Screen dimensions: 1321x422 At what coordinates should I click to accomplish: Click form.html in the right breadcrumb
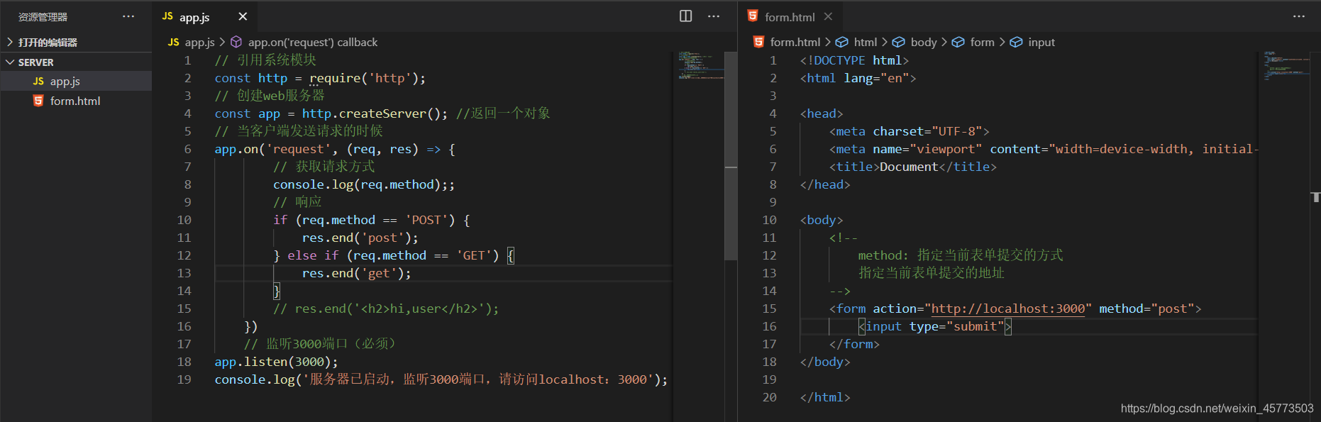[x=795, y=43]
